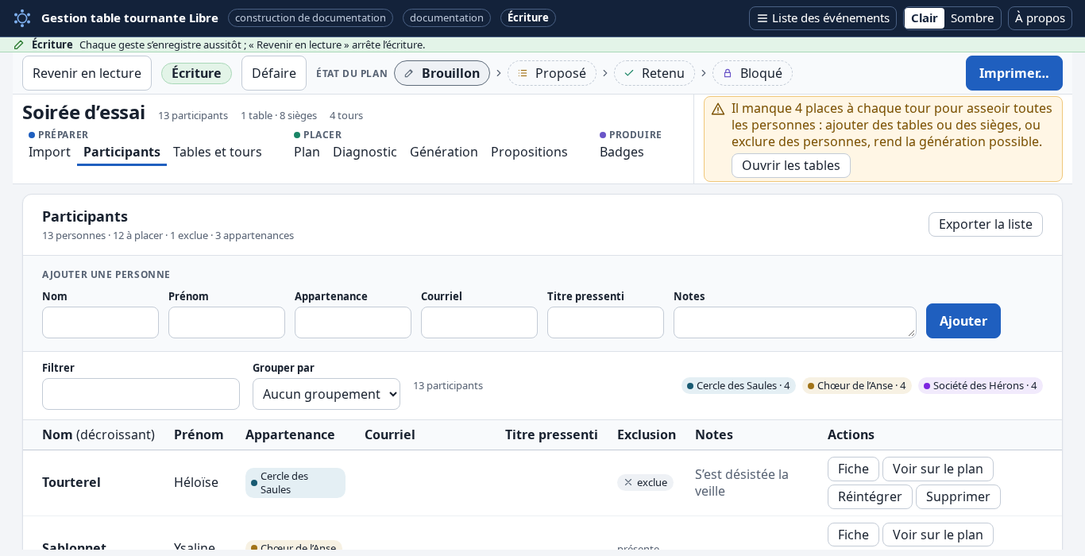This screenshot has width=1085, height=556.
Task: Click the lock icon on Bloqué state
Action: [x=728, y=73]
